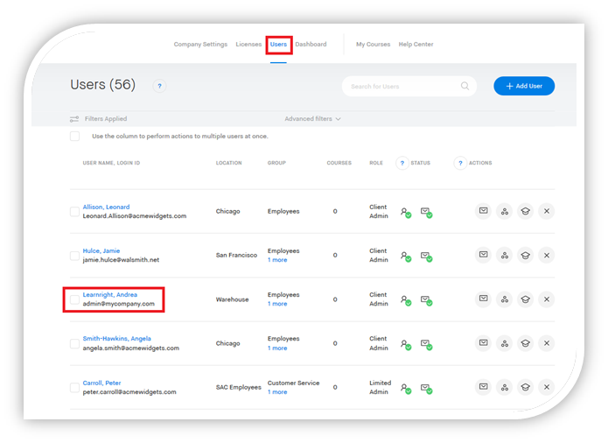Click 'SAC Employees' location for Carroll, Peter
The image size is (608, 443).
[239, 387]
